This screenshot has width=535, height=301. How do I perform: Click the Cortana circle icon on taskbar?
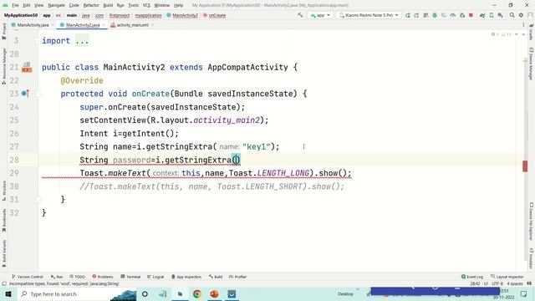coord(145,293)
